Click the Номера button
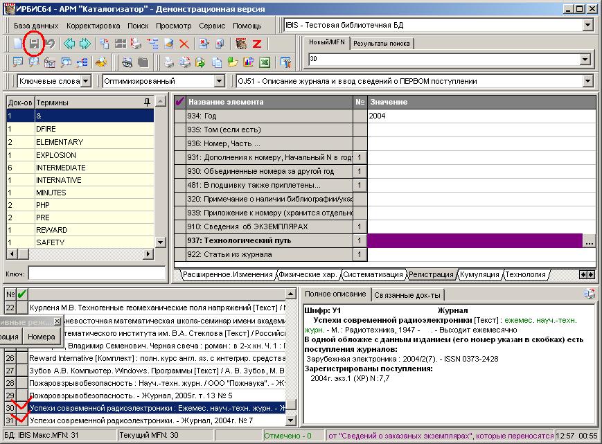Viewport: 602px width, 444px height. point(41,337)
